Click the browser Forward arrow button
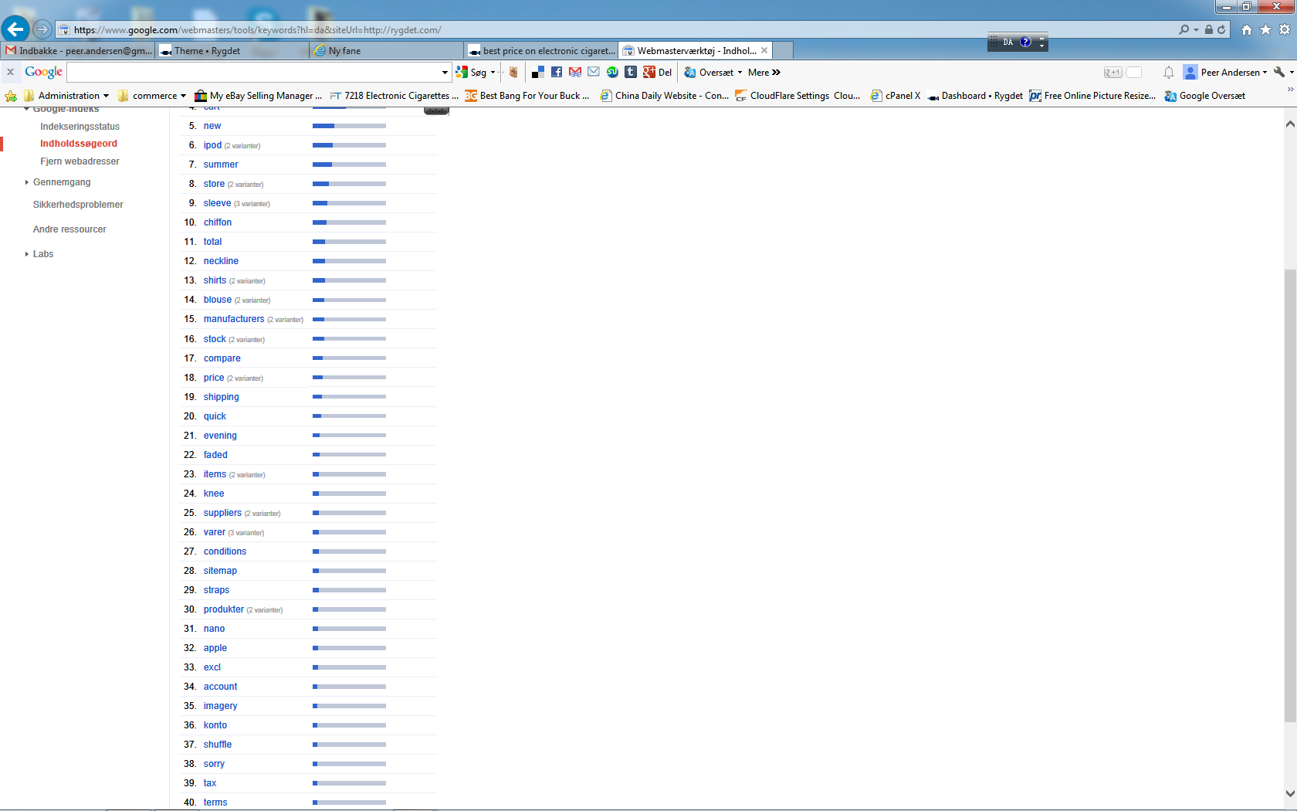This screenshot has width=1297, height=811. tap(42, 29)
